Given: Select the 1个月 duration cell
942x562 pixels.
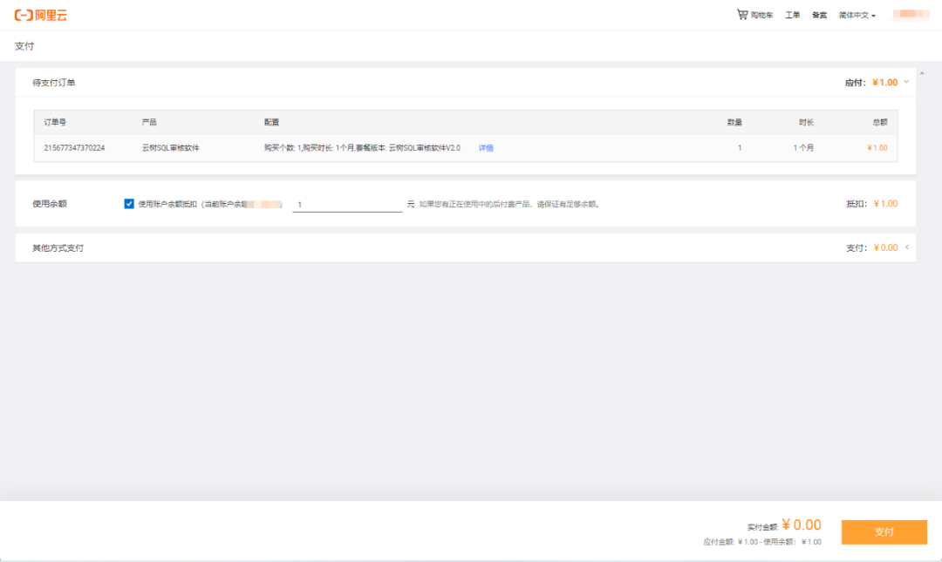Looking at the screenshot, I should pos(803,148).
